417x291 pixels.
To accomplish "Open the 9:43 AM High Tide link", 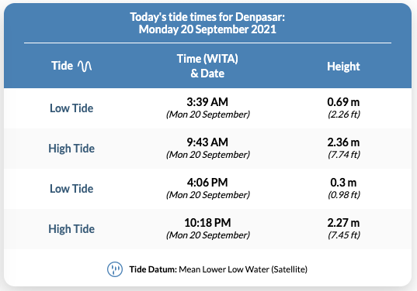I will pyautogui.click(x=71, y=149).
